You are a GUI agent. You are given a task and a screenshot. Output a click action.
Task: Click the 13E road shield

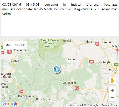pyautogui.click(x=9, y=52)
